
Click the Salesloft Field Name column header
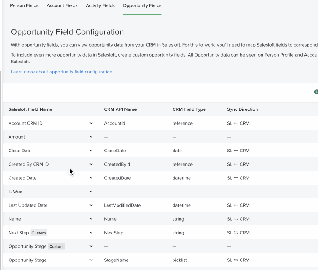[x=30, y=109]
